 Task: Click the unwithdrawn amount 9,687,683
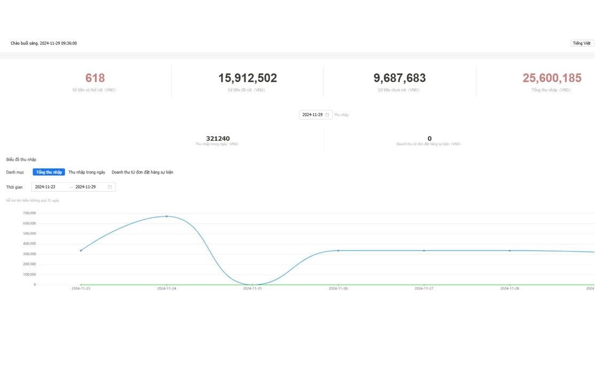399,78
